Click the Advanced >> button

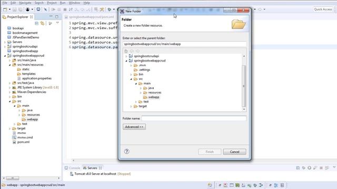click(134, 127)
